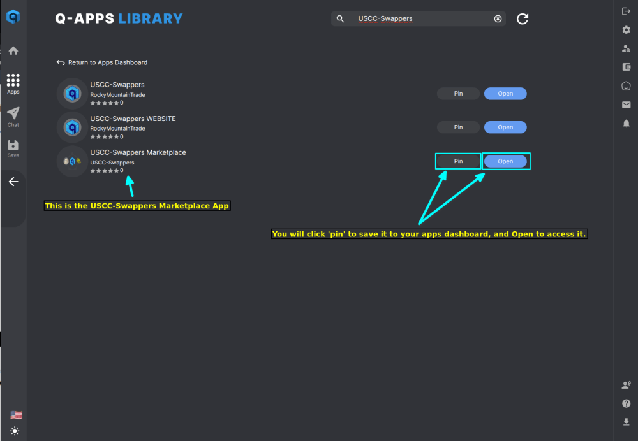Switch to the Apps tab in sidebar
The width and height of the screenshot is (638, 441).
pos(13,83)
